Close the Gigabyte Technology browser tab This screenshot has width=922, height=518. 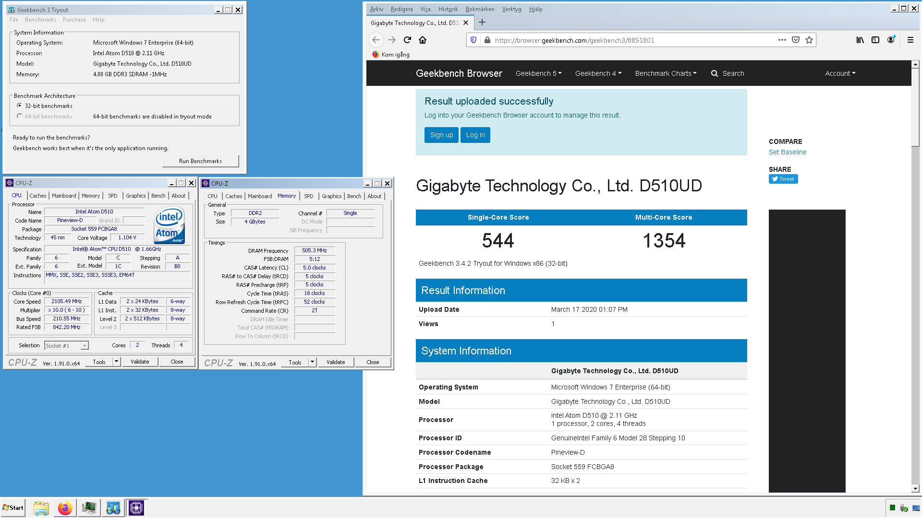tap(465, 23)
